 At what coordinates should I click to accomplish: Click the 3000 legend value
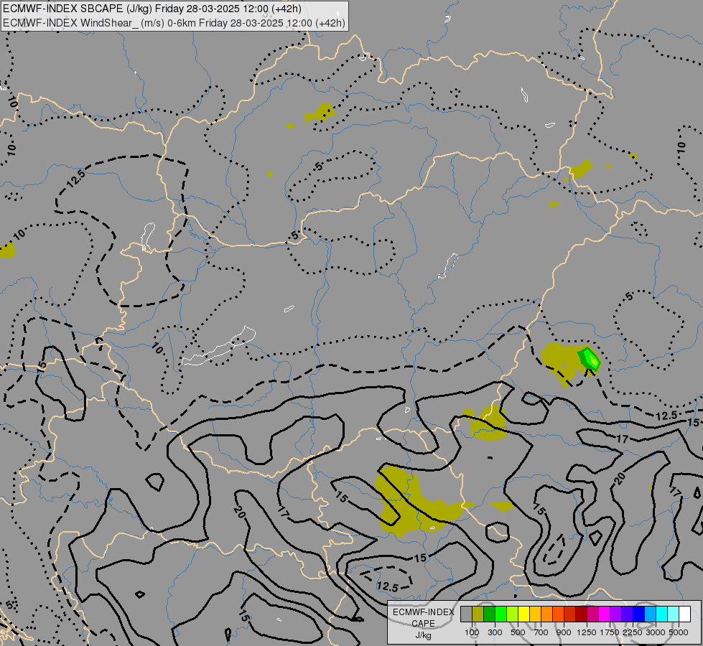click(x=656, y=632)
